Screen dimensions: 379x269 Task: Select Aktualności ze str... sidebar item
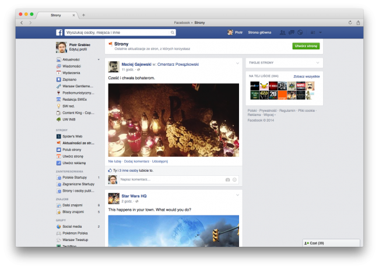(x=78, y=143)
